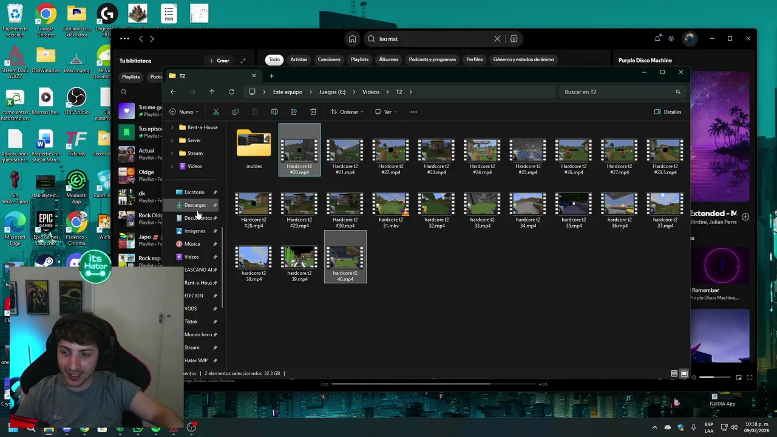Screen dimensions: 777x437
Task: Seek in the Spotify playback progress bar
Action: [434, 384]
